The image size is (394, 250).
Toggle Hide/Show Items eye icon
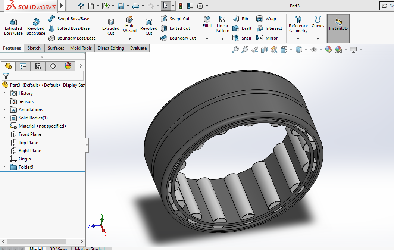point(313,50)
